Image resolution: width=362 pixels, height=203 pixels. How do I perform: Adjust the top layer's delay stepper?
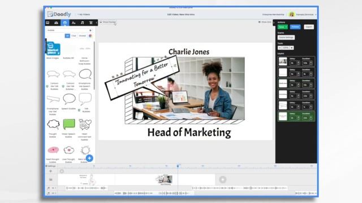pos(298,63)
